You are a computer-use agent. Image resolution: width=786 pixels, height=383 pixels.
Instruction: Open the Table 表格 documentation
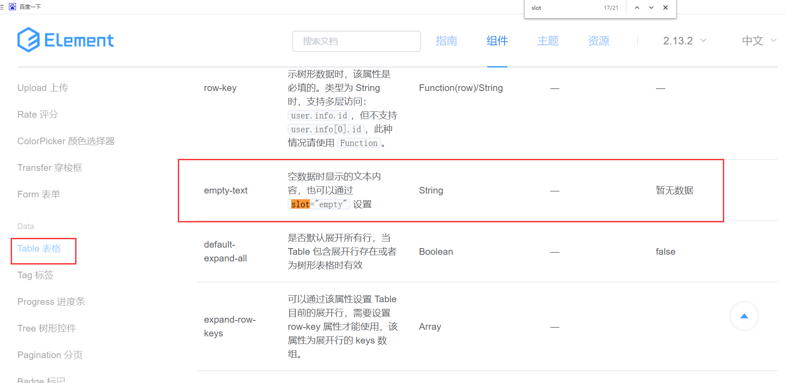pos(39,249)
